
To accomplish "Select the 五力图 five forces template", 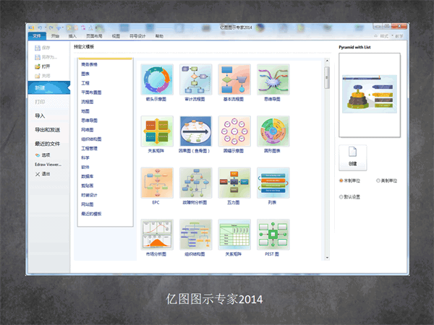I will pos(234,183).
